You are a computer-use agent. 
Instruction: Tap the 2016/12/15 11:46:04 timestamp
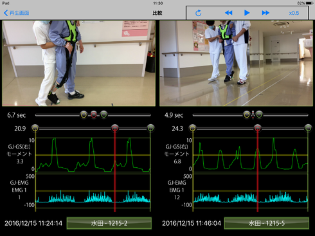click(x=192, y=223)
